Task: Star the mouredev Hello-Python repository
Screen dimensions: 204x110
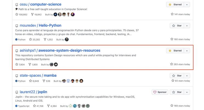Action: coord(177,26)
